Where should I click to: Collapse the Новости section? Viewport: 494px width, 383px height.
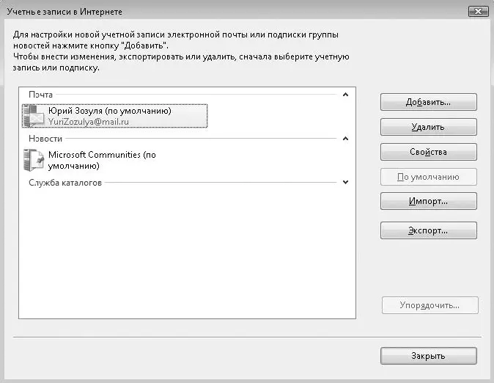pos(345,139)
